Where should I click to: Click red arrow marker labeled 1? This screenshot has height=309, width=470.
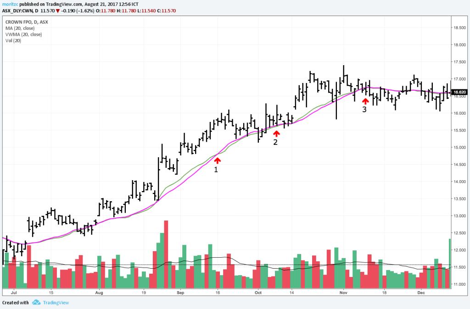click(x=217, y=161)
